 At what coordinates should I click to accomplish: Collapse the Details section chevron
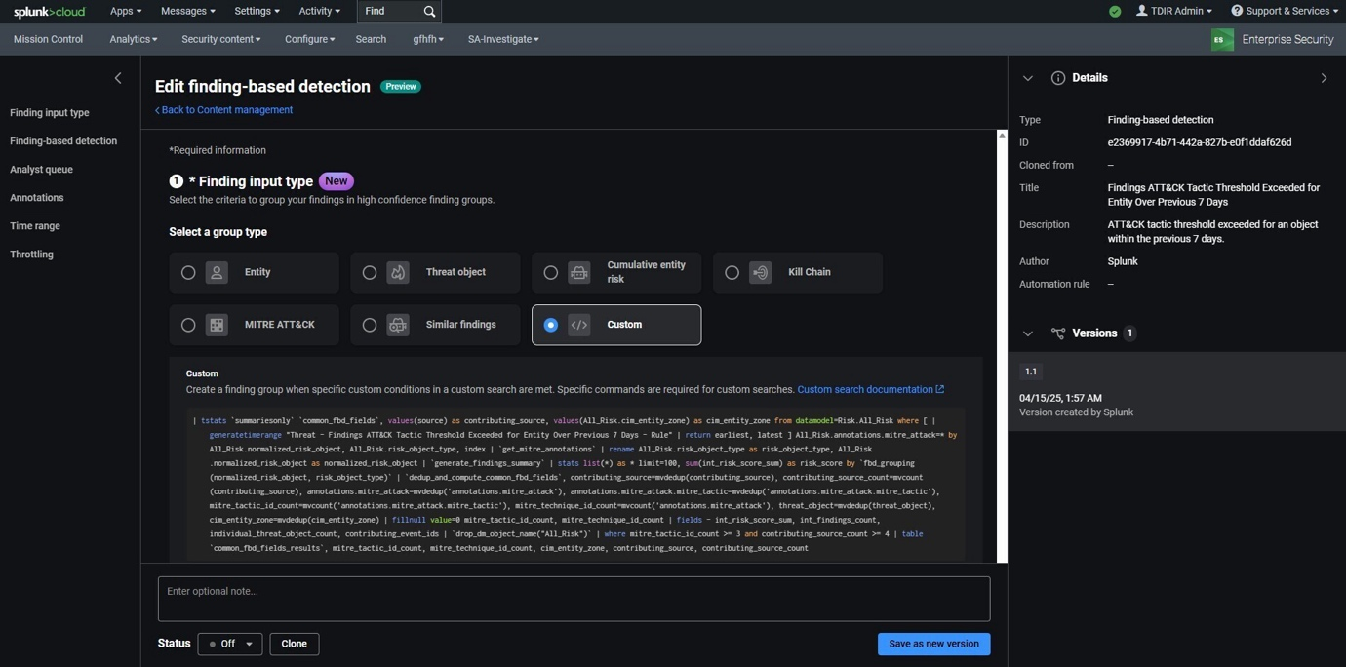click(x=1027, y=78)
